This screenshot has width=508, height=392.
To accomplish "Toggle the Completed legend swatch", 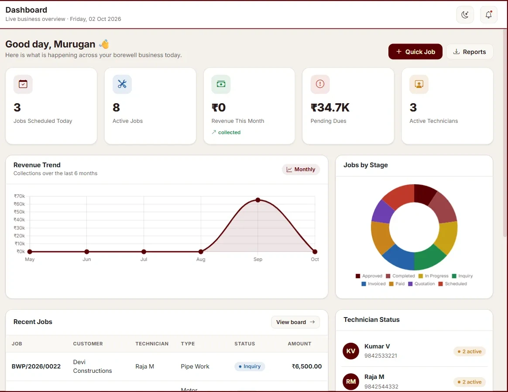I will 388,276.
